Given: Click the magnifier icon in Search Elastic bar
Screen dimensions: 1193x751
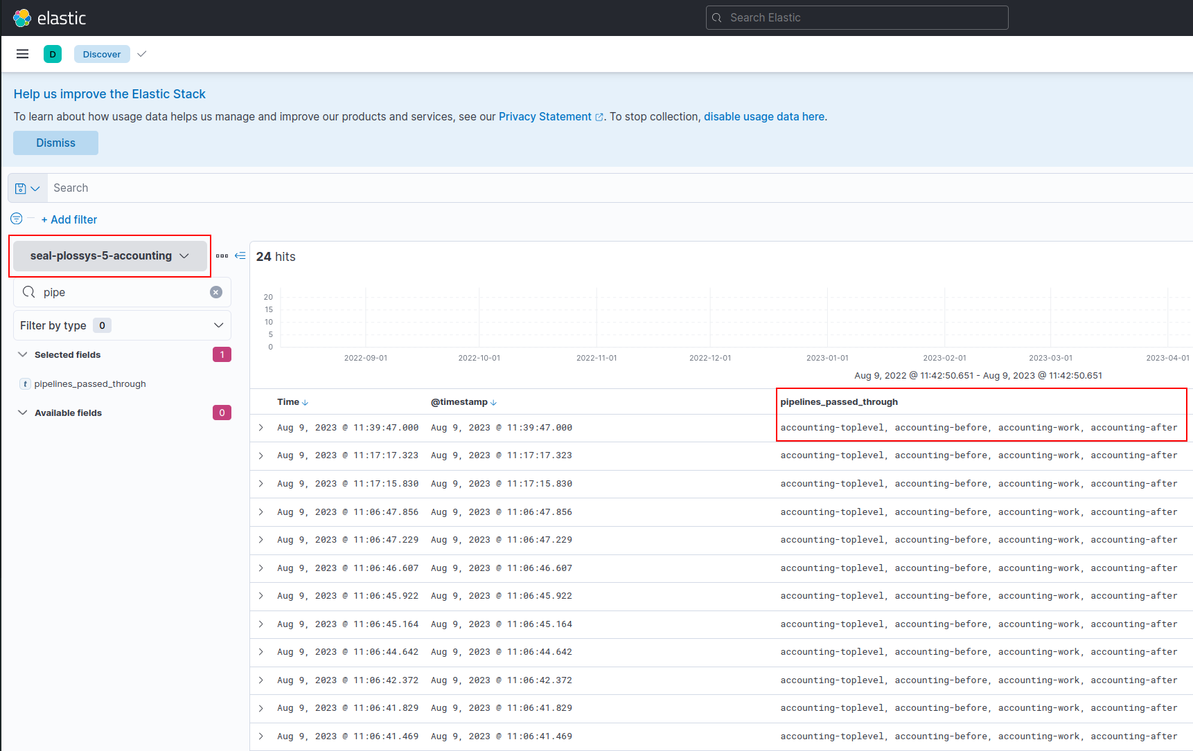Looking at the screenshot, I should [x=717, y=17].
